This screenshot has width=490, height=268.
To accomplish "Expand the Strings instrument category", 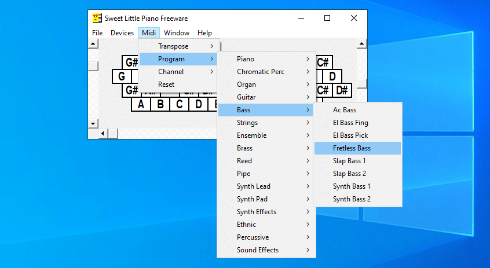I will pos(266,123).
